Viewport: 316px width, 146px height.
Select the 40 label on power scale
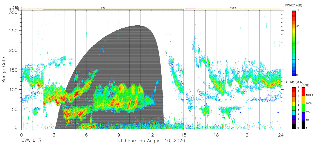pos(298,10)
